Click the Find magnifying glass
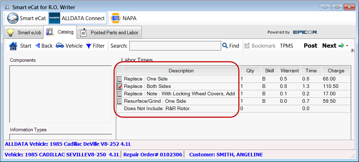Screen dimensions: 359x162 point(225,46)
